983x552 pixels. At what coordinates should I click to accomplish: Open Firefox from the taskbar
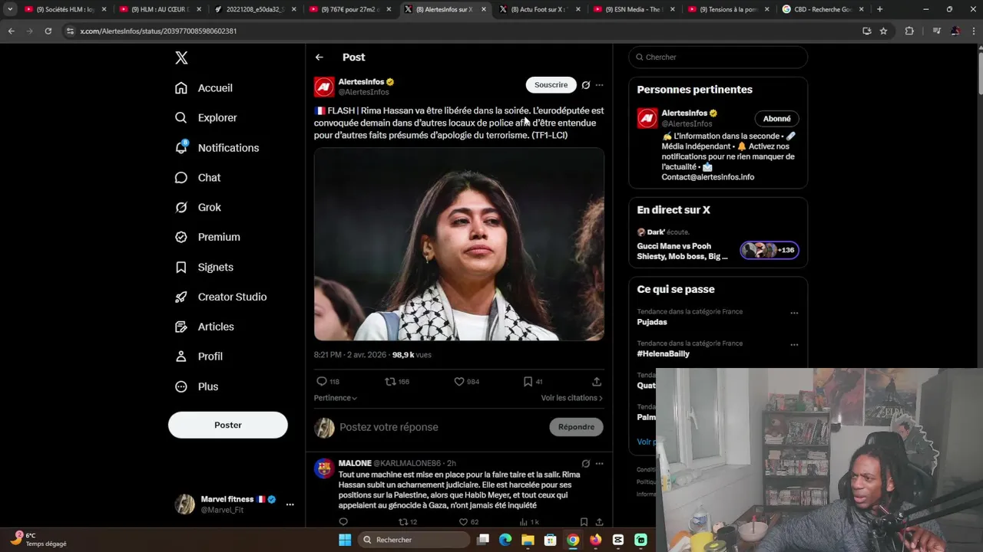[595, 540]
